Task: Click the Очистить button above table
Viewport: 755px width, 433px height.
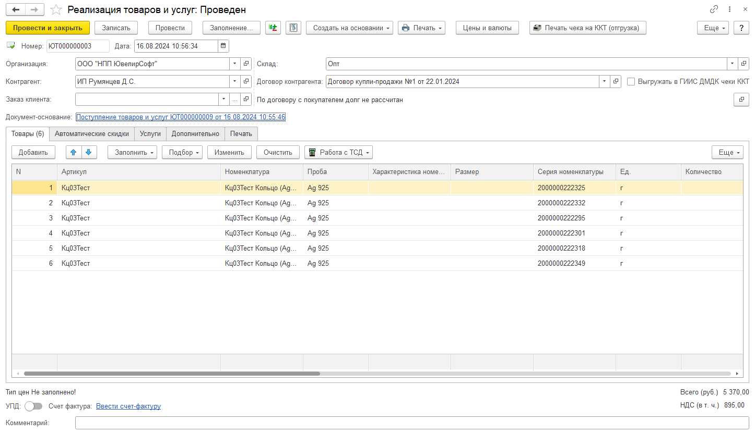Action: (278, 152)
